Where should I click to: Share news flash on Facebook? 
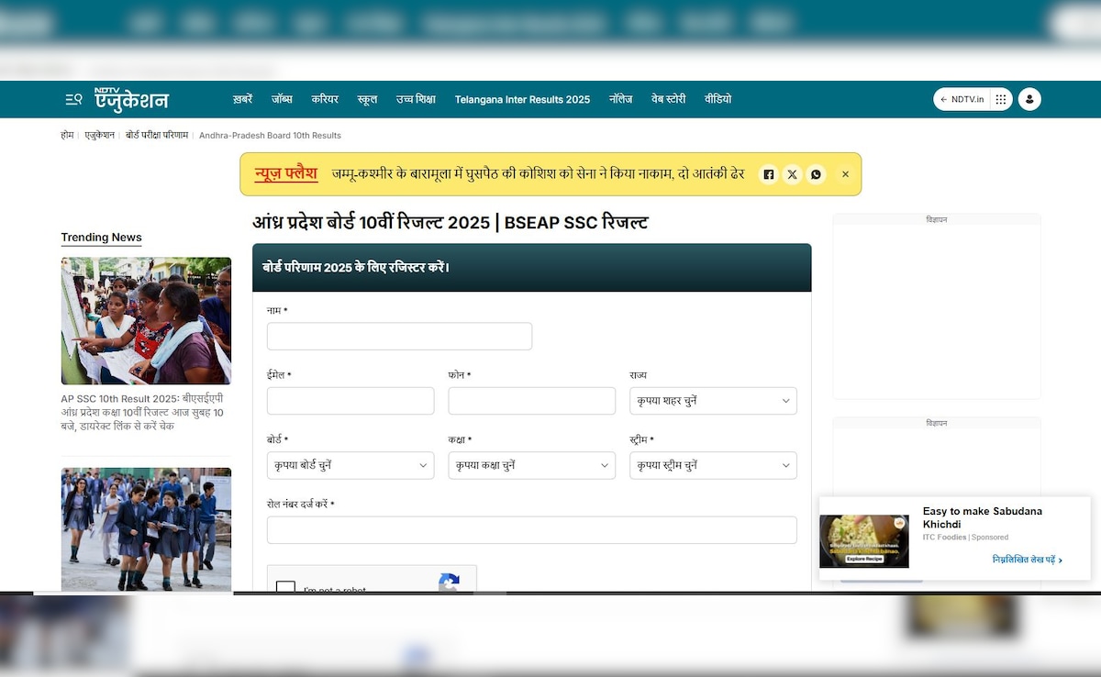pyautogui.click(x=769, y=174)
